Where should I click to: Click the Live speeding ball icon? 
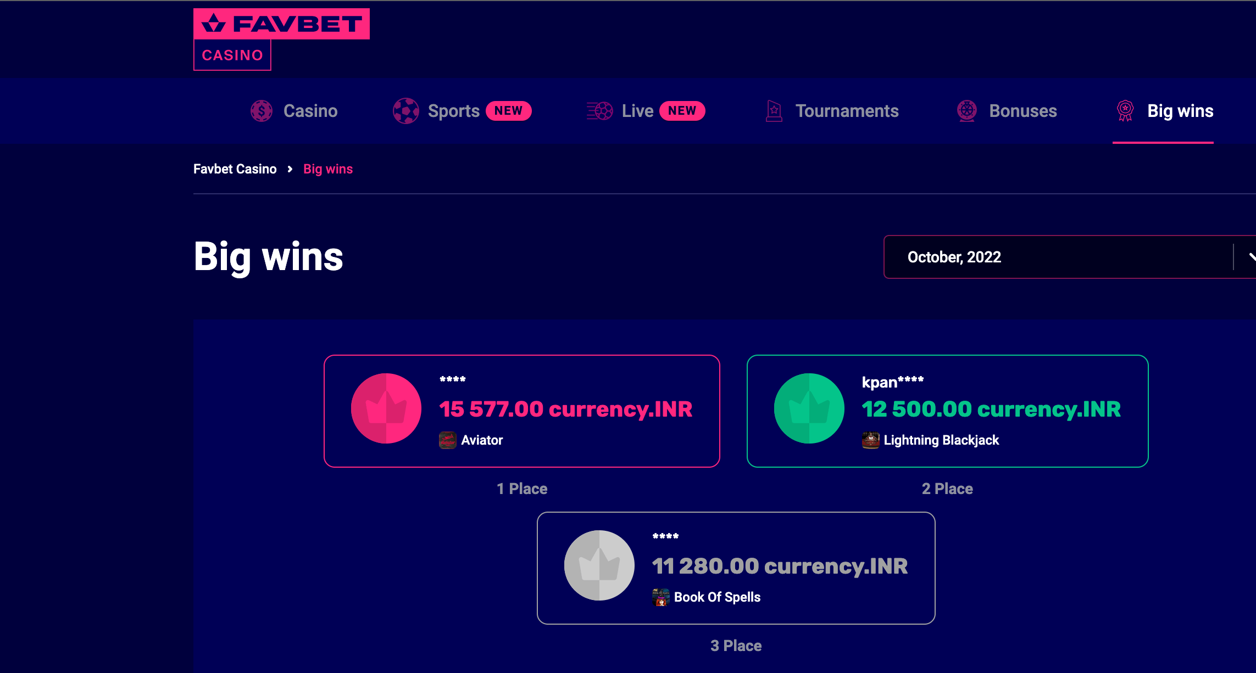(600, 111)
